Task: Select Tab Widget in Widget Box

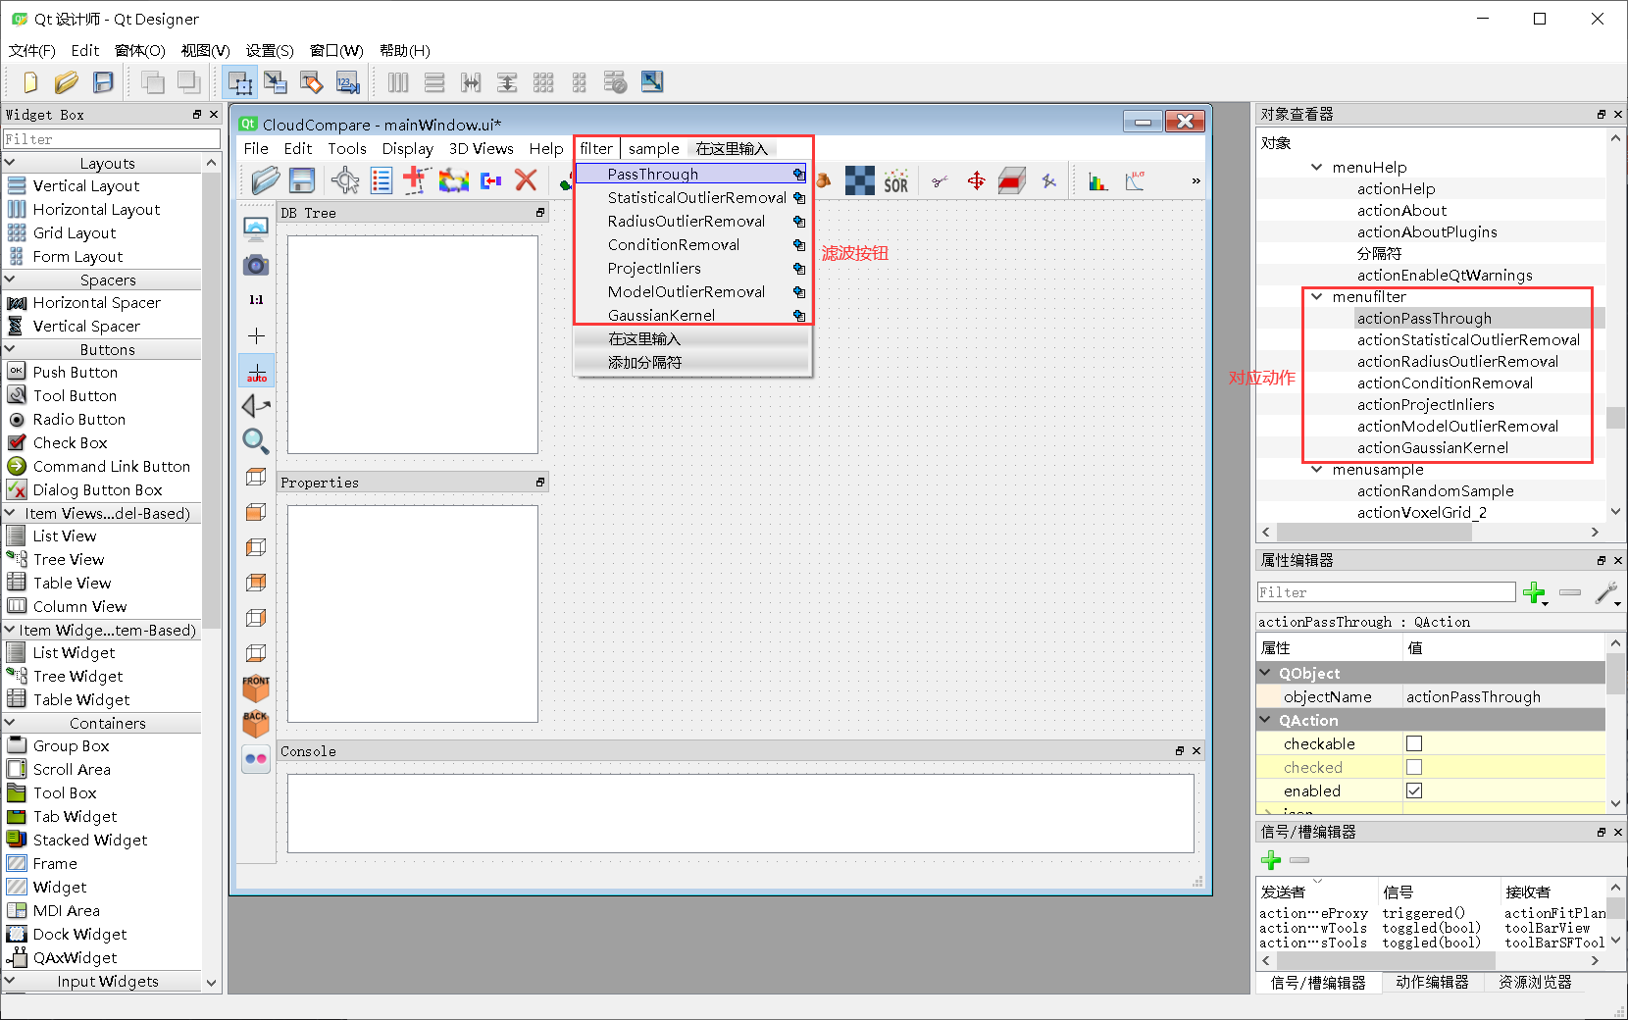Action: coord(75,816)
